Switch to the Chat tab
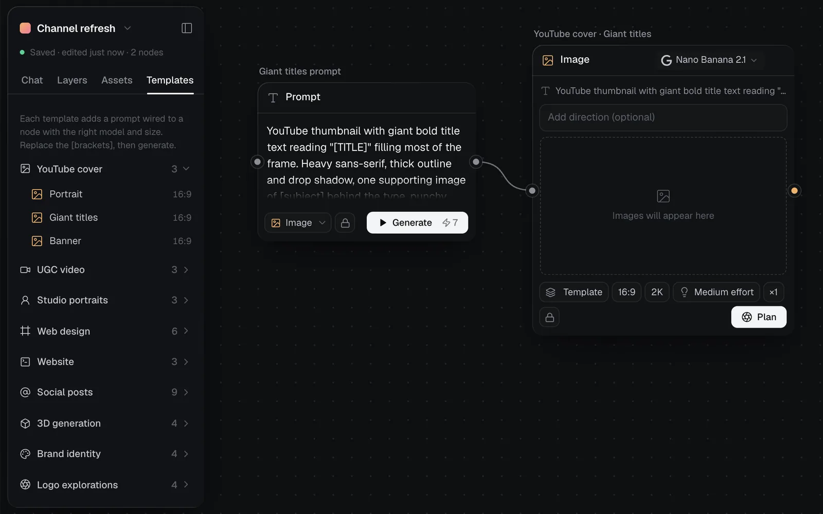 click(x=32, y=80)
